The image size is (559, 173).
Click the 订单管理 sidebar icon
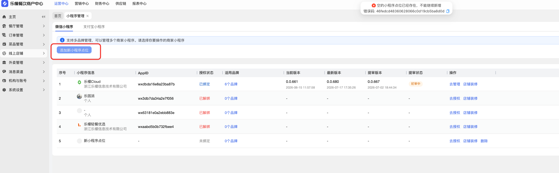click(4, 35)
